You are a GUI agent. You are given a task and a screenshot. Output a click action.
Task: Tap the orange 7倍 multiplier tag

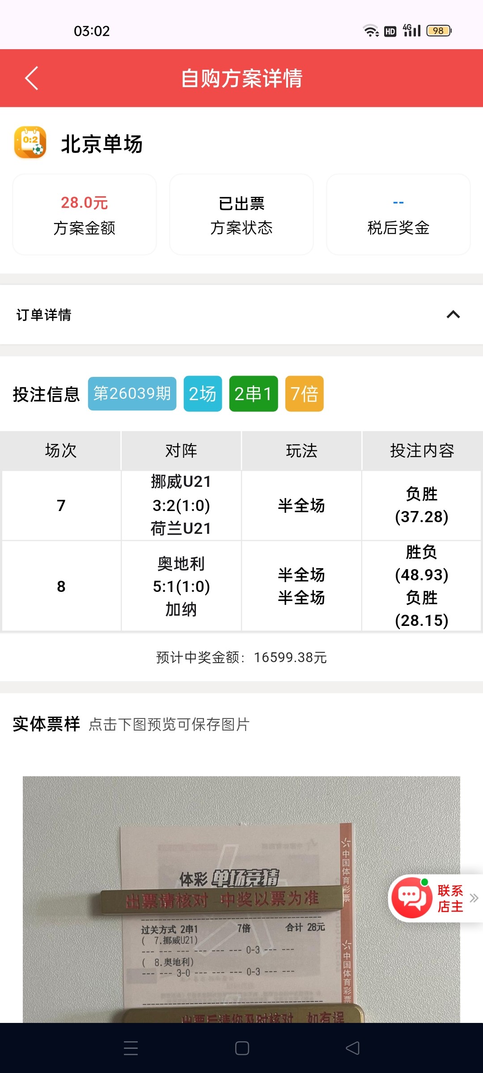pos(304,393)
